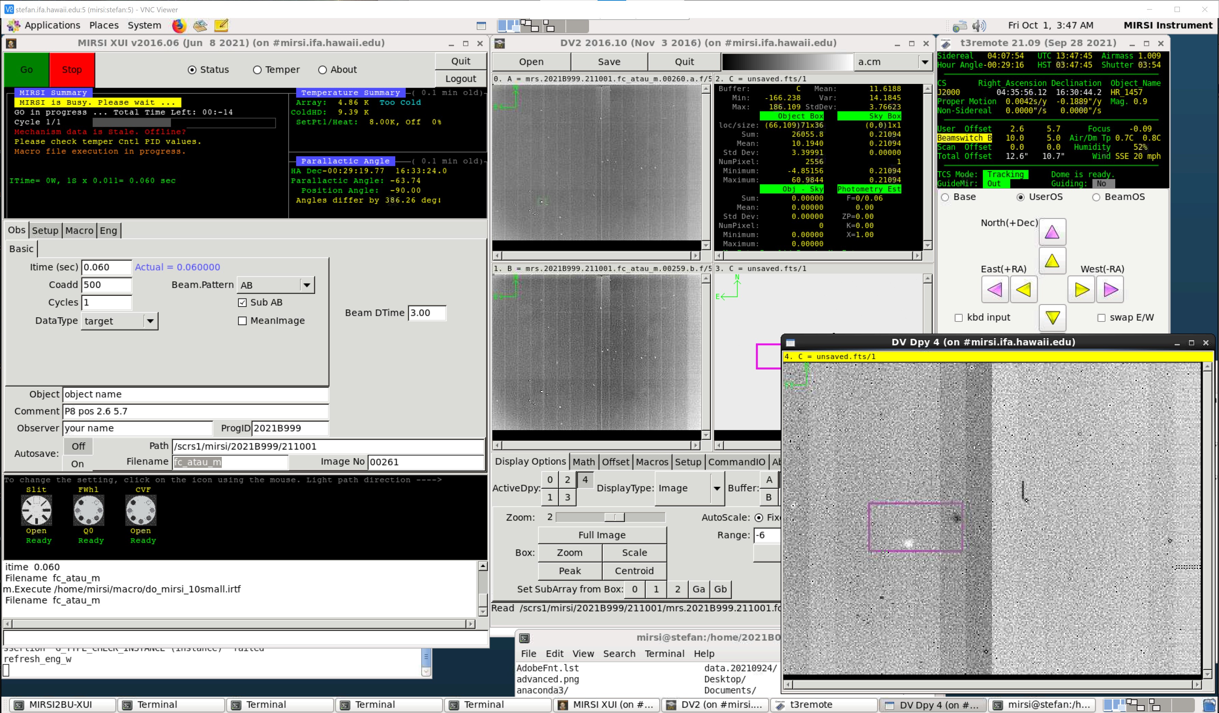Enable the MeanImage checkbox
1219x713 pixels.
point(242,321)
